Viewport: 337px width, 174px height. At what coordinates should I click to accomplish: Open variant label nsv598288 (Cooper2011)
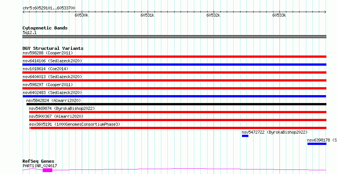click(x=48, y=53)
